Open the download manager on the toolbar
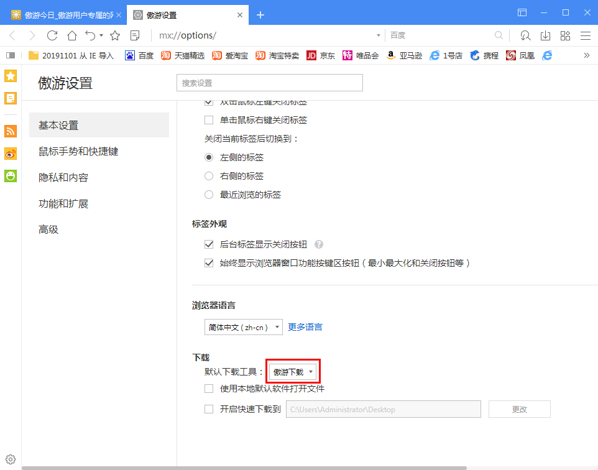This screenshot has width=598, height=470. coord(545,35)
